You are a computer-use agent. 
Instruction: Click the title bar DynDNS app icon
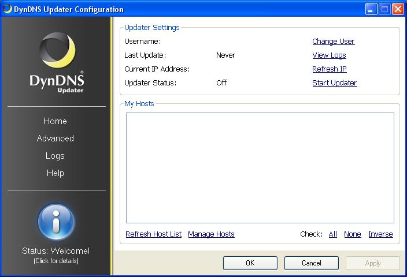click(x=8, y=9)
